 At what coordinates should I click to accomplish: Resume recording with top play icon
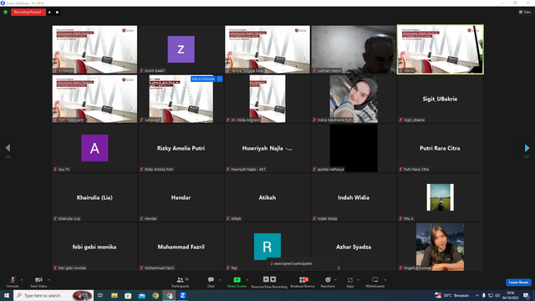[50, 13]
